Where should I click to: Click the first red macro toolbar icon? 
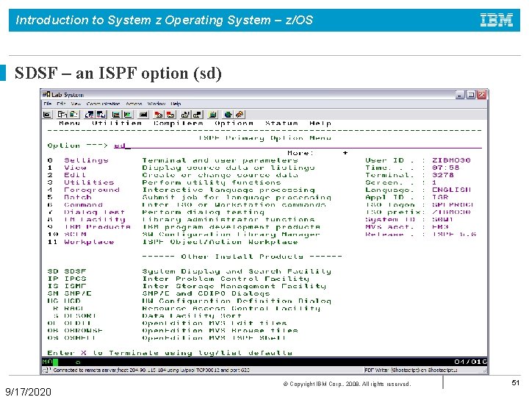[x=158, y=115]
